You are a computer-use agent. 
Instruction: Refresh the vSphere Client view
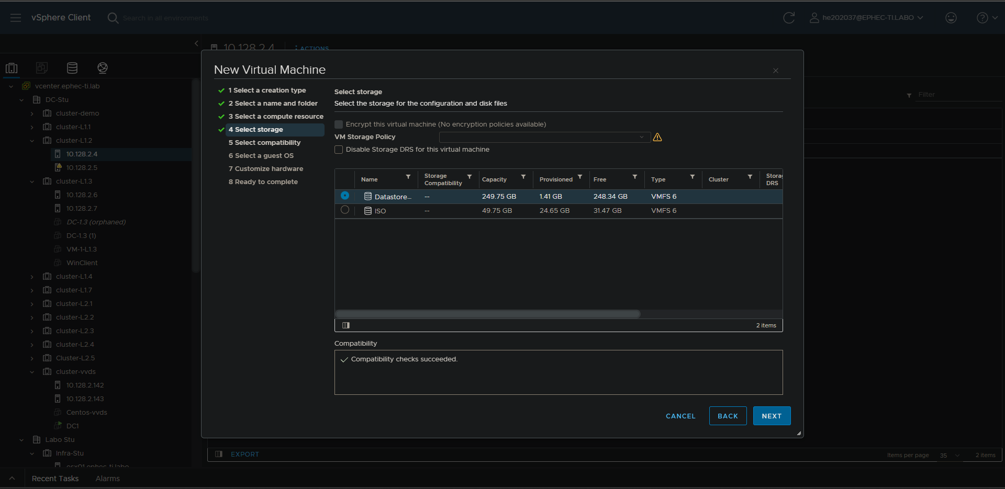coord(789,18)
